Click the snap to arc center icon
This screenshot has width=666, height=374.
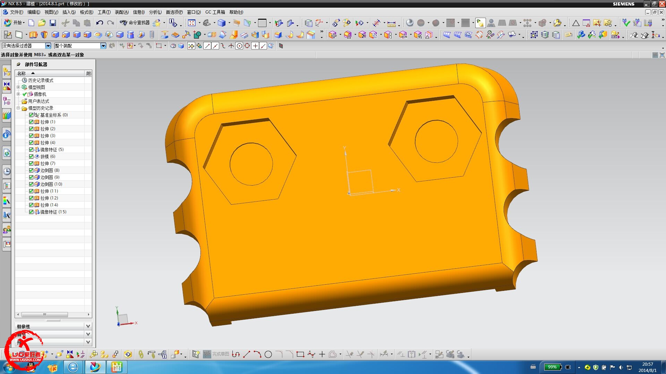[x=239, y=46]
